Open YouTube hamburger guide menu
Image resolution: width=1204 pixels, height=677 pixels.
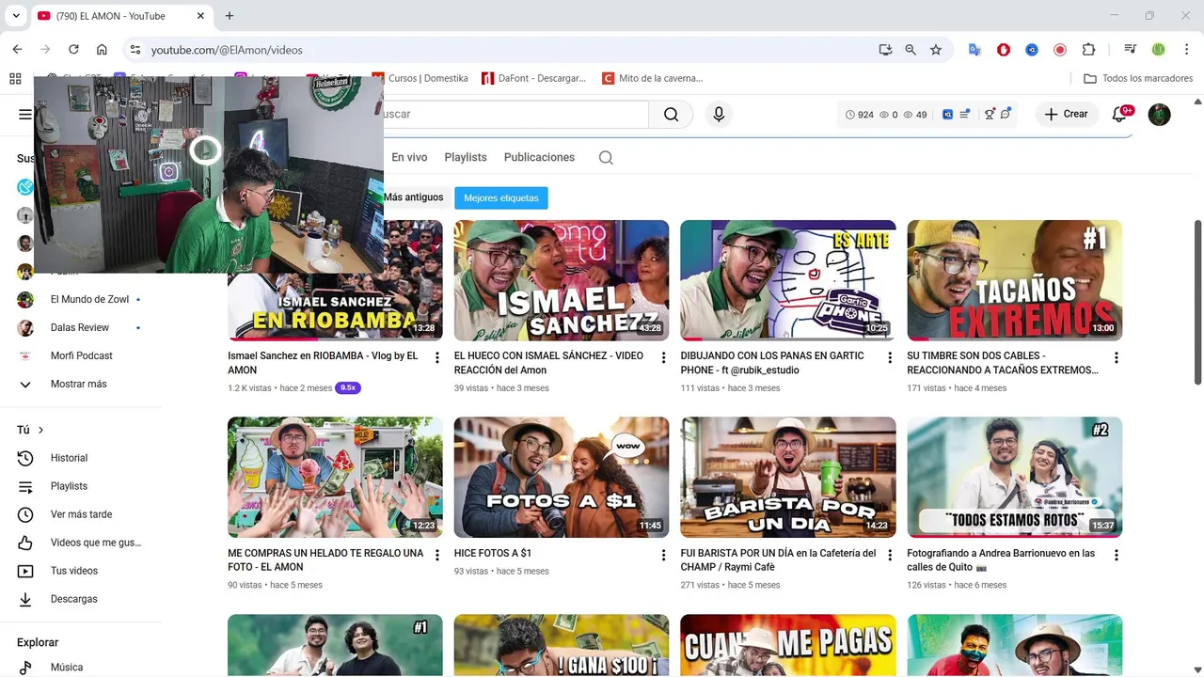[x=24, y=115]
